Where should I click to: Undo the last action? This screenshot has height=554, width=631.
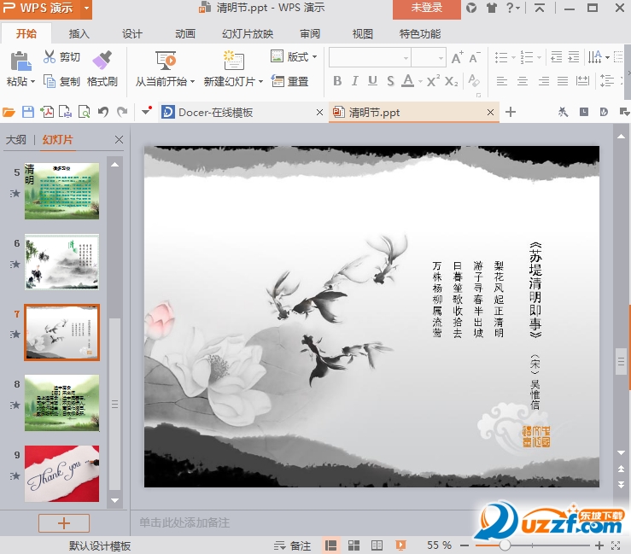coord(103,112)
